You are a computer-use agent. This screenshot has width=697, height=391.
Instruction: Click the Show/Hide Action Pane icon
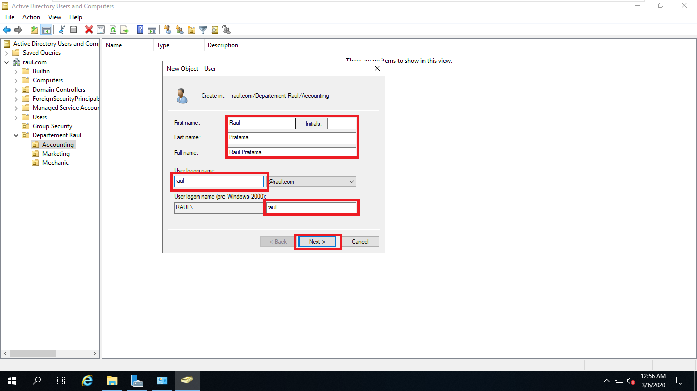[x=152, y=30]
